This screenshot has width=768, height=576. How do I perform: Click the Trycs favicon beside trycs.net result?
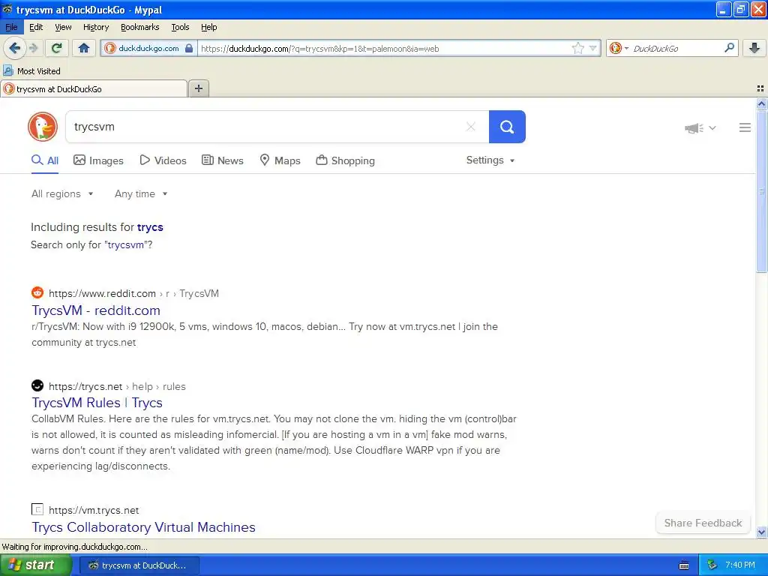click(x=37, y=385)
